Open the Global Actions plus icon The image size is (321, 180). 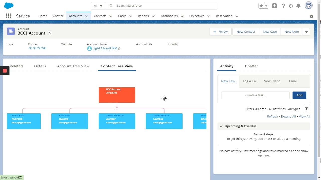(274, 6)
